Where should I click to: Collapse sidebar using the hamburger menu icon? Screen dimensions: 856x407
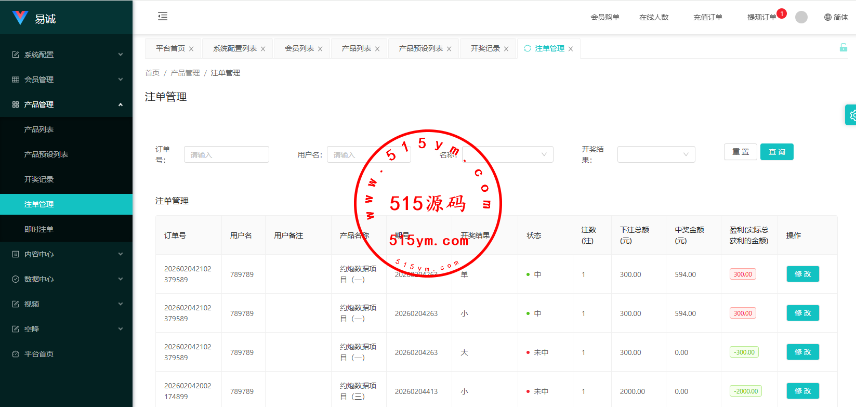point(163,16)
